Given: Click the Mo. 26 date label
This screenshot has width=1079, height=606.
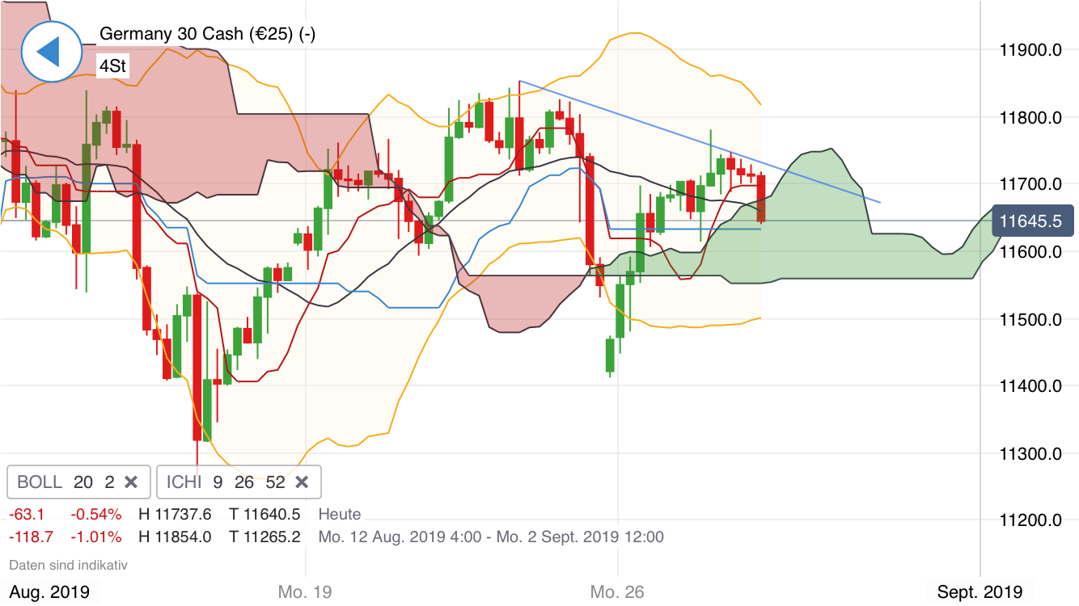Looking at the screenshot, I should tap(616, 591).
